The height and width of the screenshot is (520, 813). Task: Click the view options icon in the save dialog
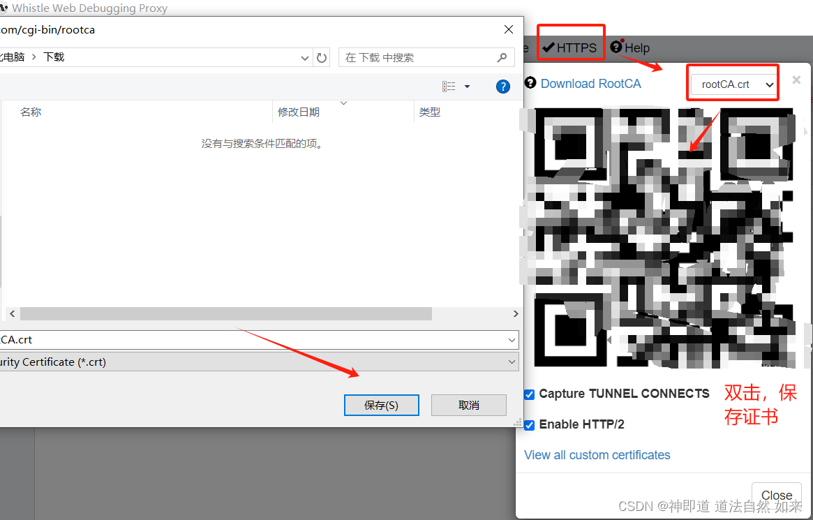click(449, 86)
